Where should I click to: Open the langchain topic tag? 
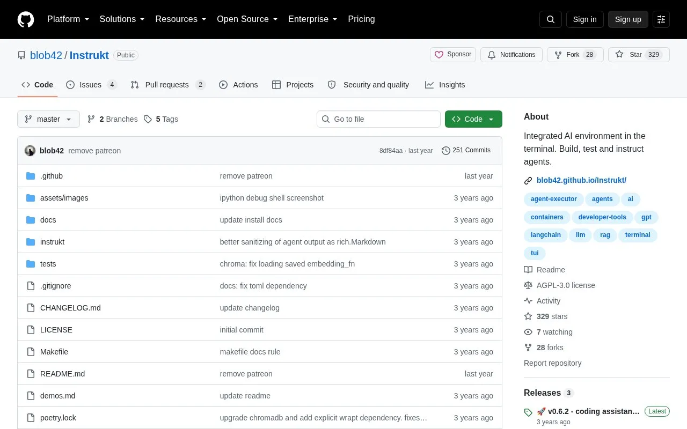[546, 235]
